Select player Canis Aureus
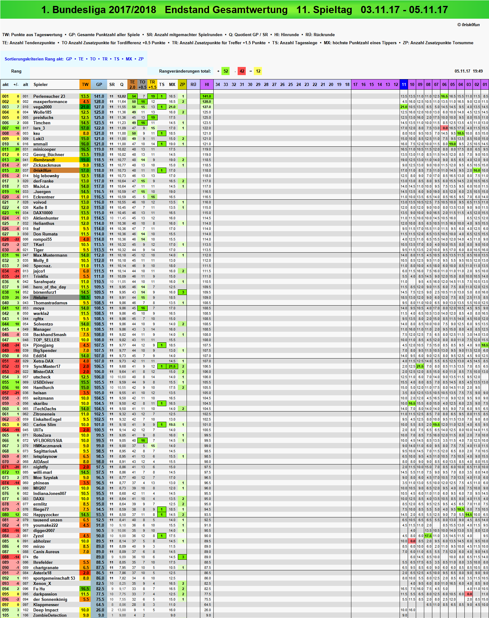Image resolution: width=489 pixels, height=618 pixels. [x=46, y=552]
